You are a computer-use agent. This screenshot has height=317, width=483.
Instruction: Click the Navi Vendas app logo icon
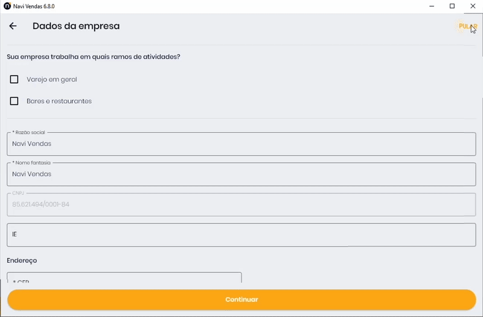pos(7,6)
